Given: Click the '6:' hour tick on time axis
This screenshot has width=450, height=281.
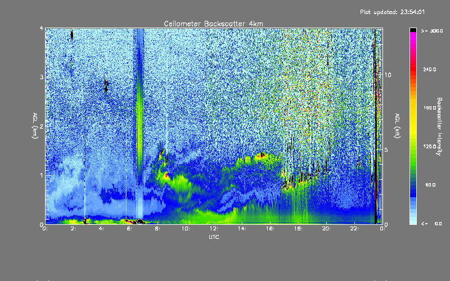Looking at the screenshot, I should [x=129, y=229].
